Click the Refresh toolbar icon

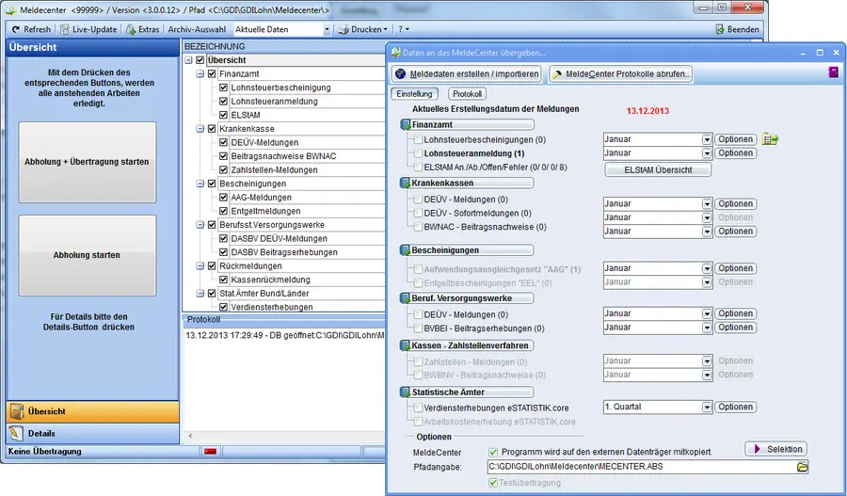(15, 29)
